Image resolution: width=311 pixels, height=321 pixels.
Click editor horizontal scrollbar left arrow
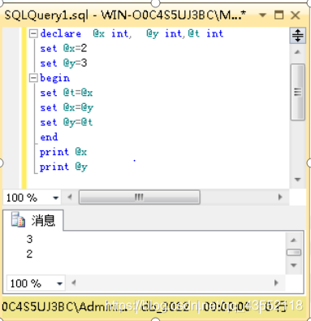[70, 197]
